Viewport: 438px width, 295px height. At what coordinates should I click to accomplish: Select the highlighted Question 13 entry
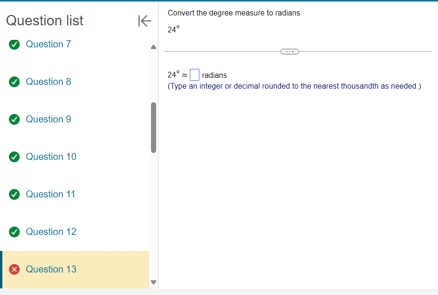point(51,270)
